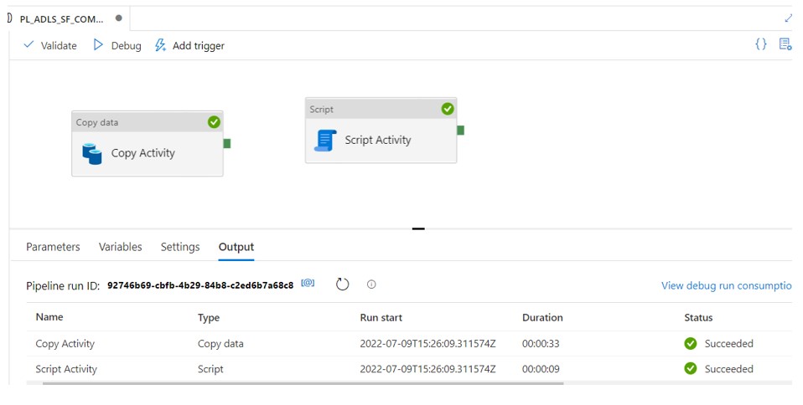Select the Copy Activity database icon
The width and height of the screenshot is (803, 405).
coord(92,154)
